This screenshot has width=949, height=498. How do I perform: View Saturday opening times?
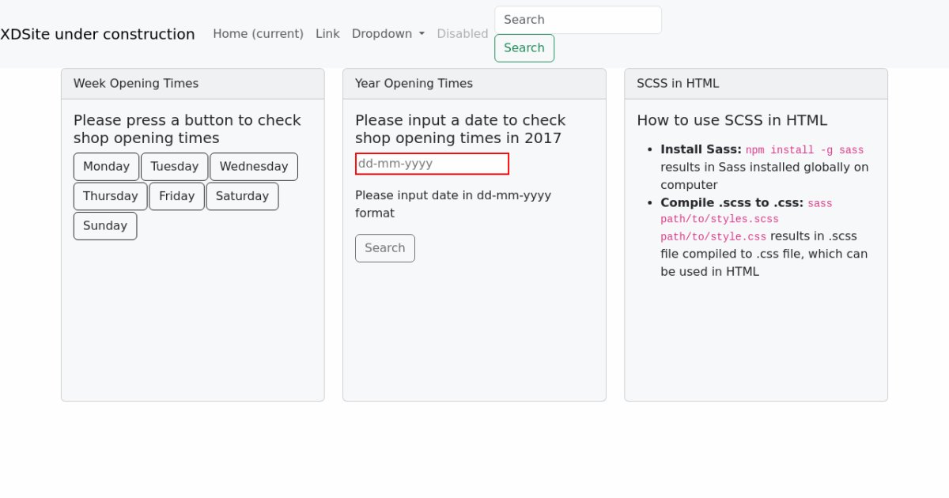(242, 196)
